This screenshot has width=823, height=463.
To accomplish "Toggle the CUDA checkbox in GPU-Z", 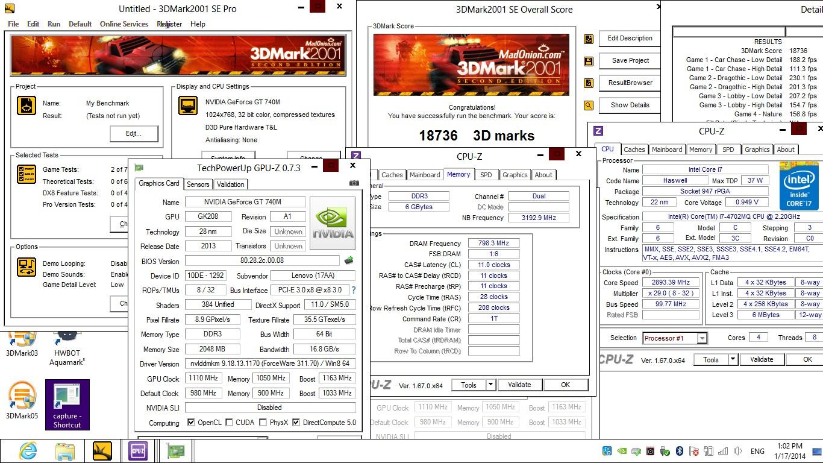I will 229,423.
